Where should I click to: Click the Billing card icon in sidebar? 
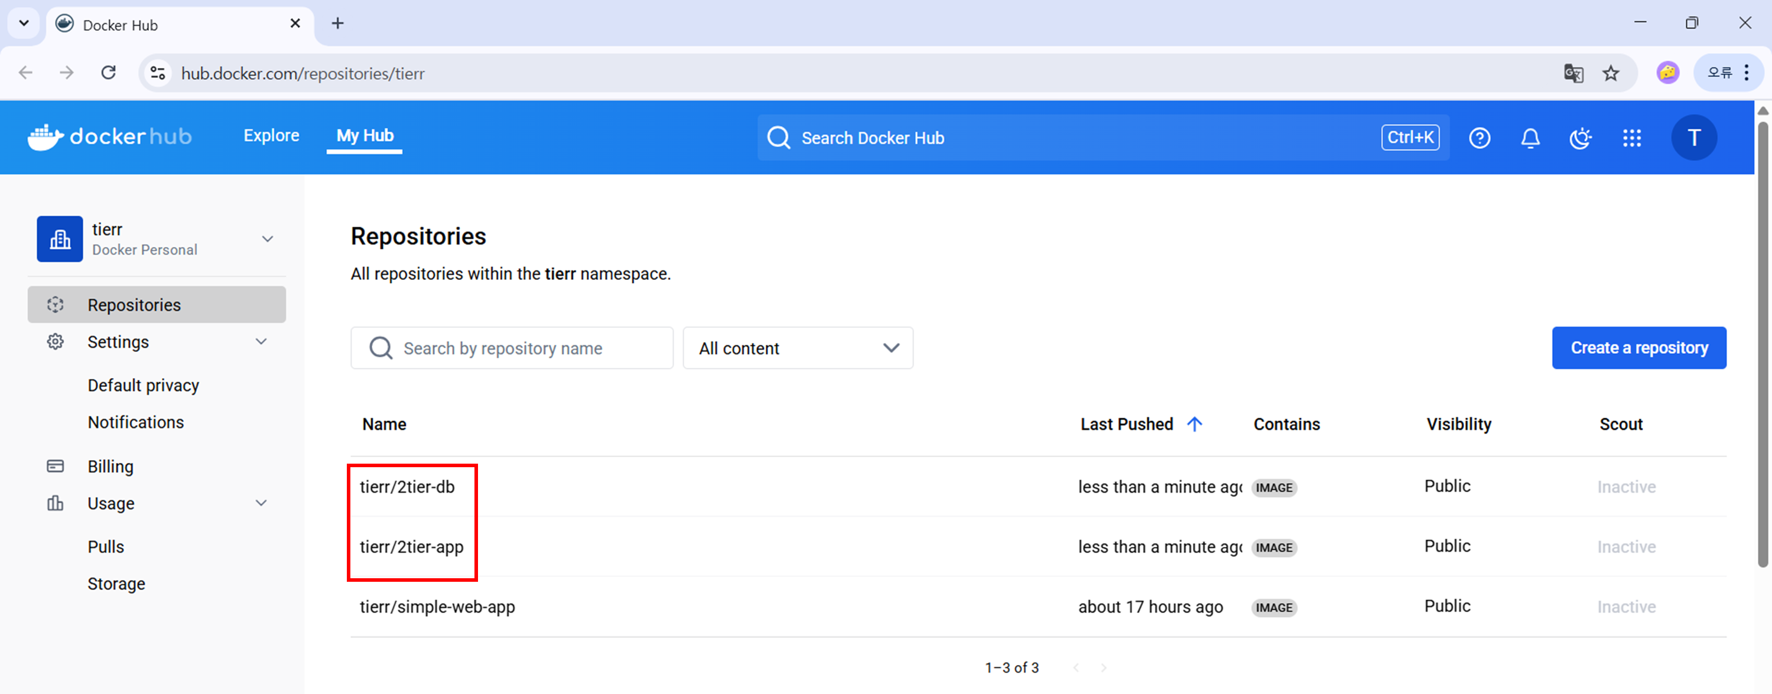coord(55,467)
